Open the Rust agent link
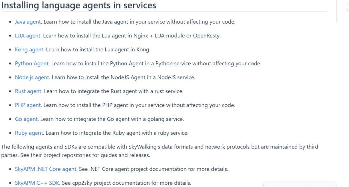 click(28, 91)
